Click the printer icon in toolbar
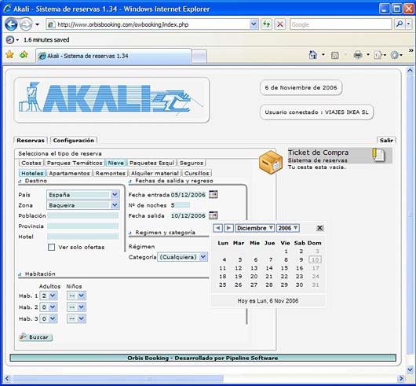Image resolution: width=416 pixels, height=386 pixels. pos(358,55)
